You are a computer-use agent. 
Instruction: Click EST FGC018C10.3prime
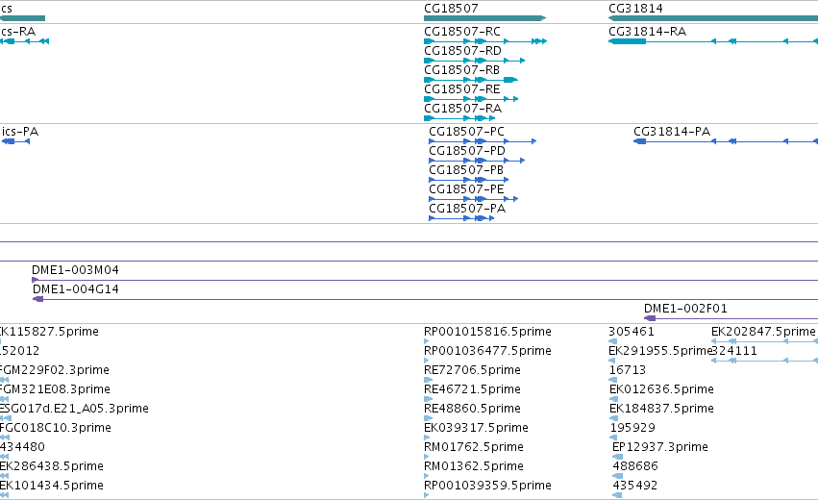tap(56, 428)
